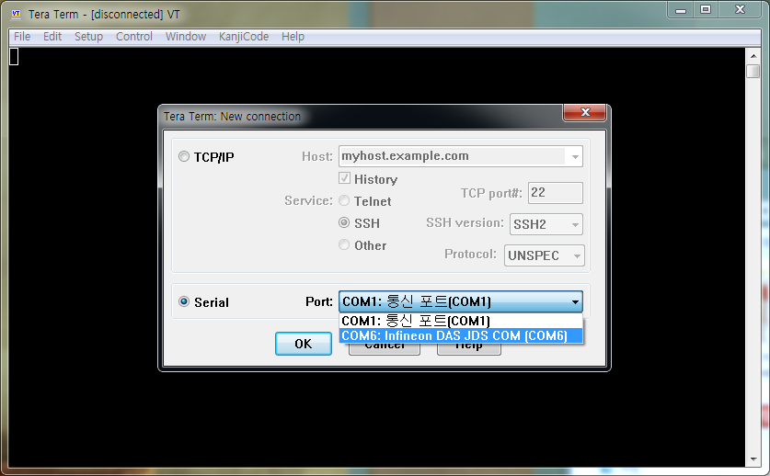
Task: Choose COM1 통신 포트 from the port list
Action: (x=461, y=321)
